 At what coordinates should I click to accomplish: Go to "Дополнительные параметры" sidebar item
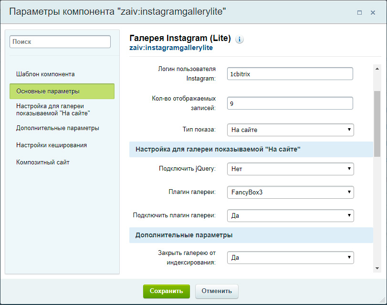tap(58, 128)
